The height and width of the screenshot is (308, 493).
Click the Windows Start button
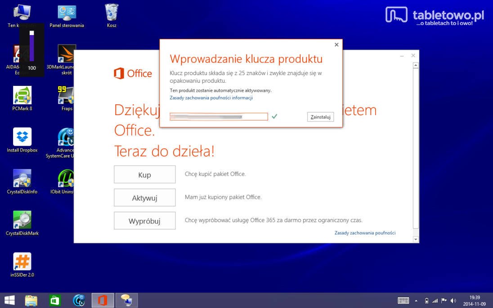tap(9, 300)
